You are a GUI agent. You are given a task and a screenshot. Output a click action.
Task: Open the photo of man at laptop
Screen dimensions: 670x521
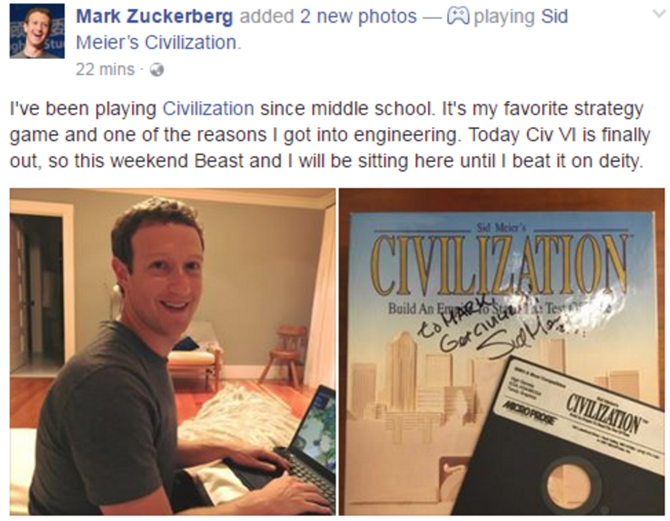(173, 352)
